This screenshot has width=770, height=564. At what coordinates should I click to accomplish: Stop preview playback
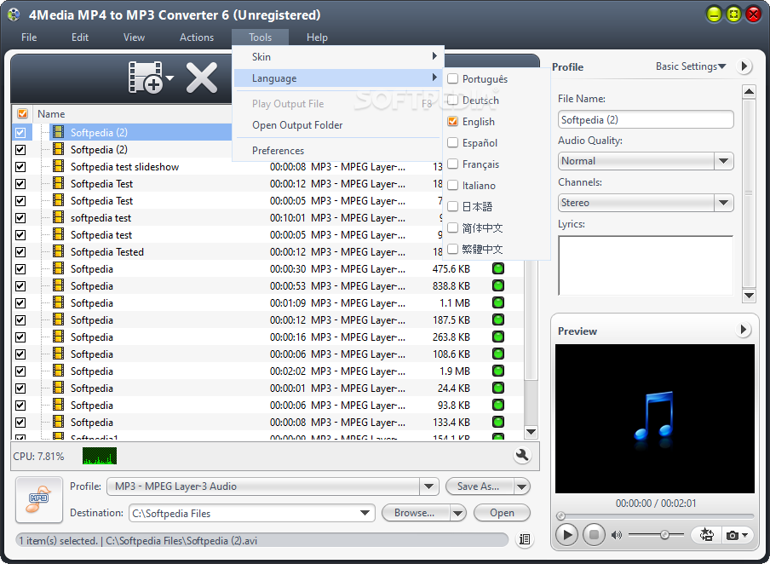click(x=594, y=534)
